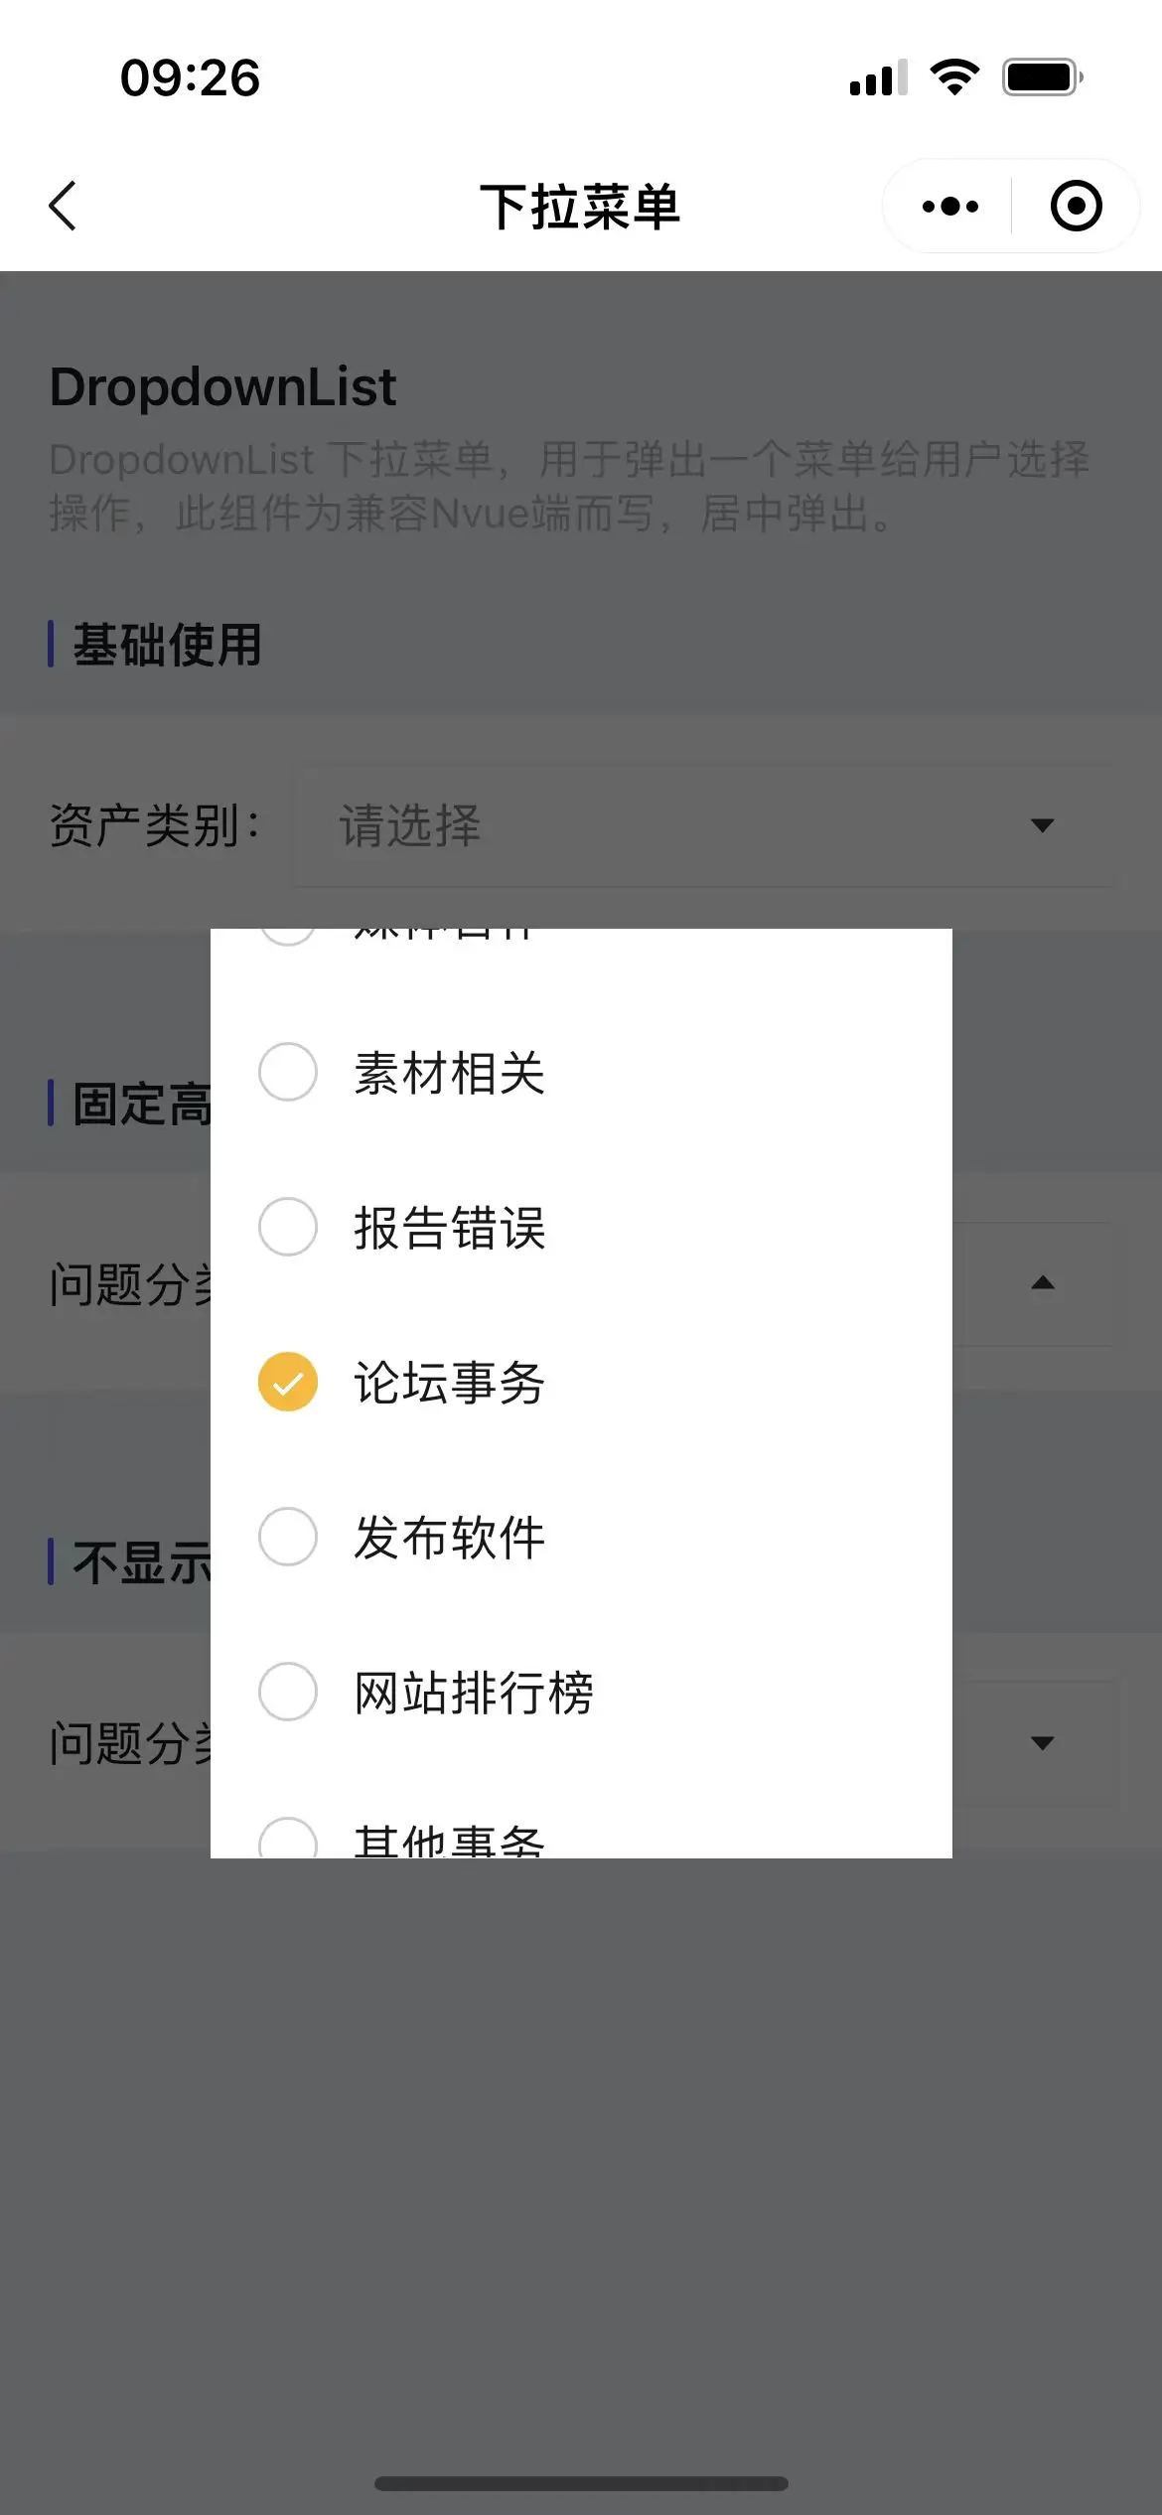This screenshot has height=2515, width=1162.
Task: Click the 基础使用 section heading
Action: tap(167, 645)
